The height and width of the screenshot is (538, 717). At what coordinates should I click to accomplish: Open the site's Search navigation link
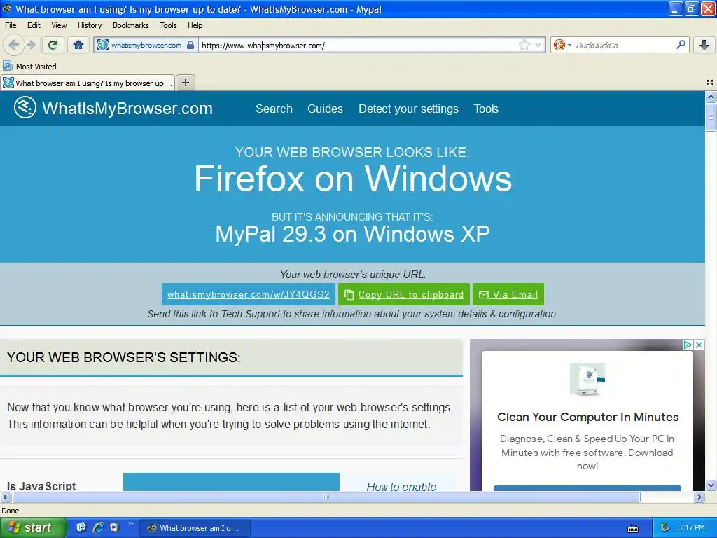pos(274,109)
